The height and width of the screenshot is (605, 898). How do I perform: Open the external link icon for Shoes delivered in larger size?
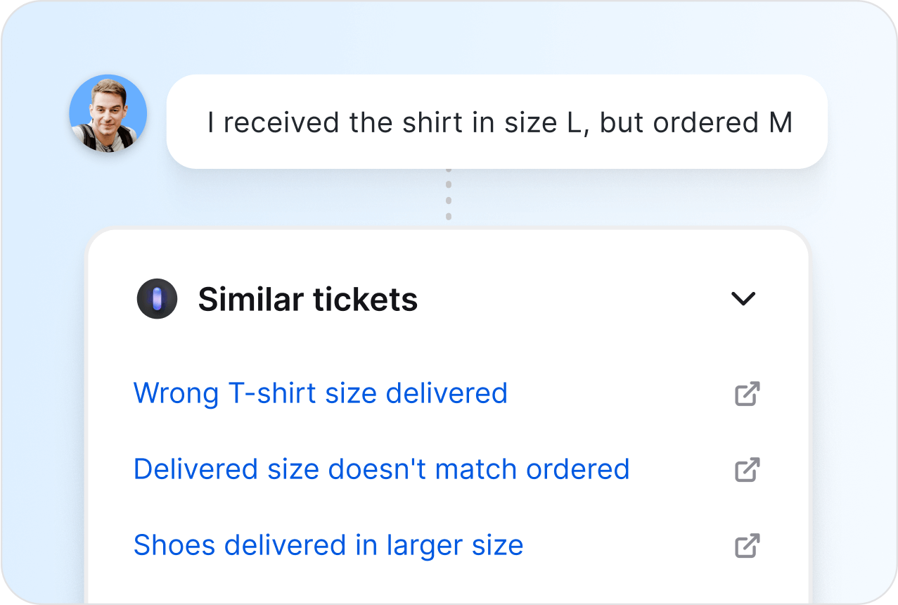click(748, 545)
